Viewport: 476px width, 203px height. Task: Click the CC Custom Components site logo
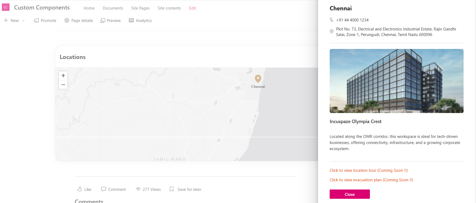coord(6,7)
